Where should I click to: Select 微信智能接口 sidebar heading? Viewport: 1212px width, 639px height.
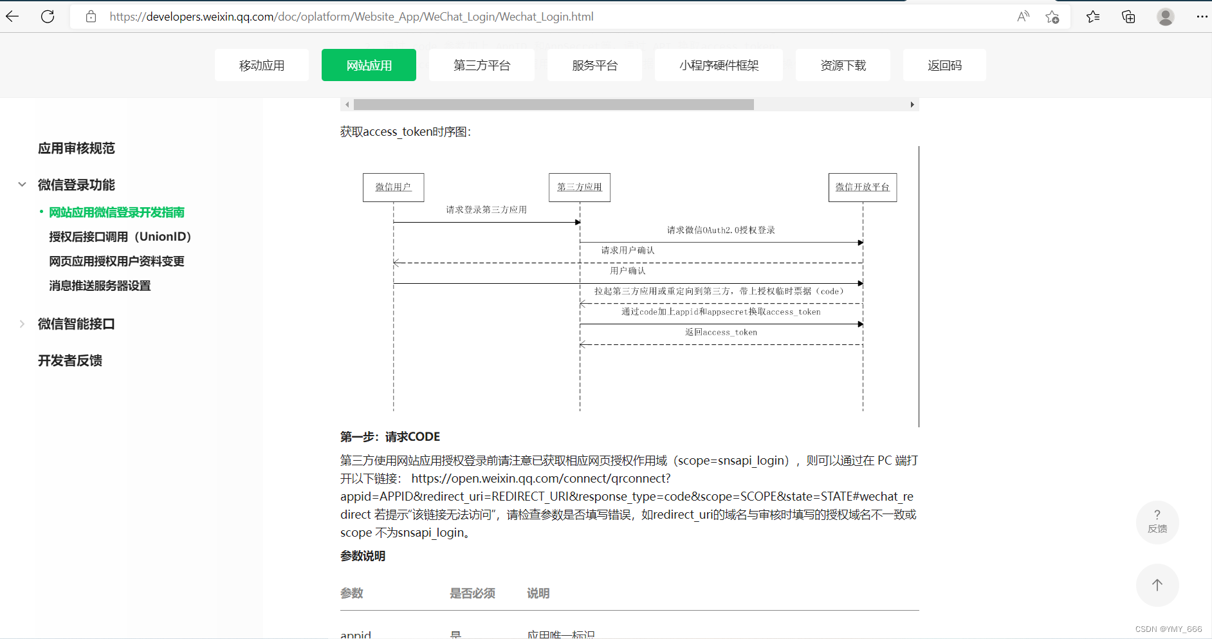(x=77, y=324)
